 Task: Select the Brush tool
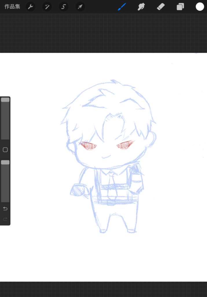[x=122, y=7]
